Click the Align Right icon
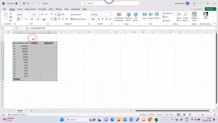The width and height of the screenshot is (218, 123). (x=59, y=19)
